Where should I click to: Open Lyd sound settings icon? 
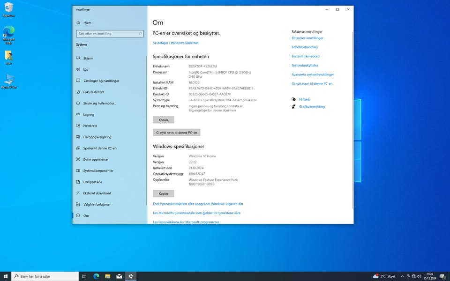[78, 69]
